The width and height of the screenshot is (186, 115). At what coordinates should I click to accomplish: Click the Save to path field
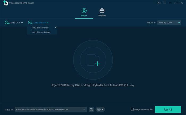[x=48, y=109]
